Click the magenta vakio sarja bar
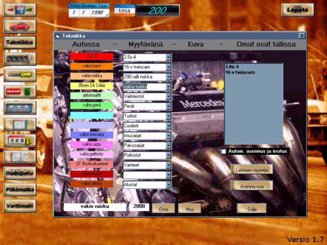The height and width of the screenshot is (245, 327). click(92, 145)
